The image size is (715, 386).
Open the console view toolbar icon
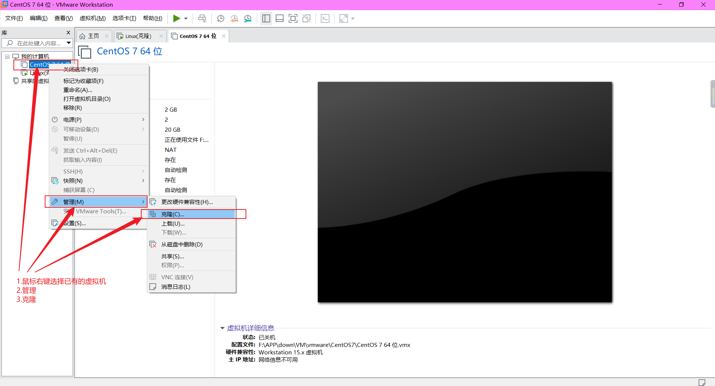[325, 18]
